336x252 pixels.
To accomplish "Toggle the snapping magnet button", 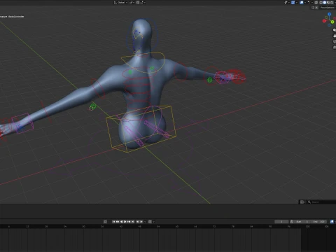I will point(138,2).
